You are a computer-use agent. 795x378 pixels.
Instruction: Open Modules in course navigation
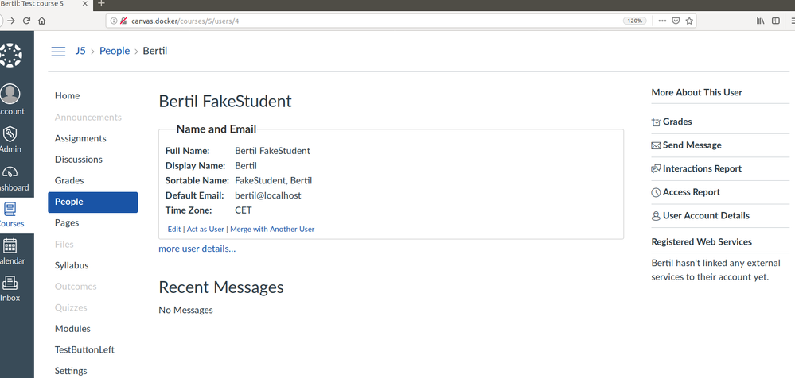tap(72, 329)
